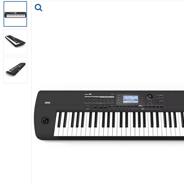Click the first black key on the keyboard
Image resolution: width=184 pixels, height=184 pixels.
[x=60, y=120]
